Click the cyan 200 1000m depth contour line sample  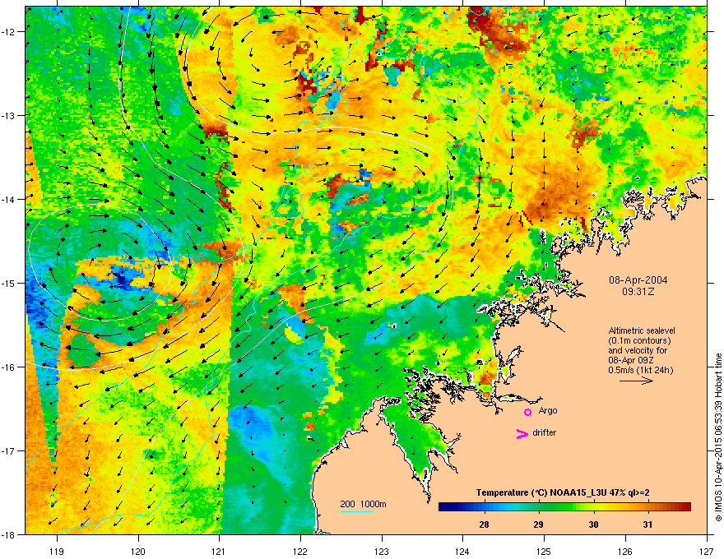point(356,512)
